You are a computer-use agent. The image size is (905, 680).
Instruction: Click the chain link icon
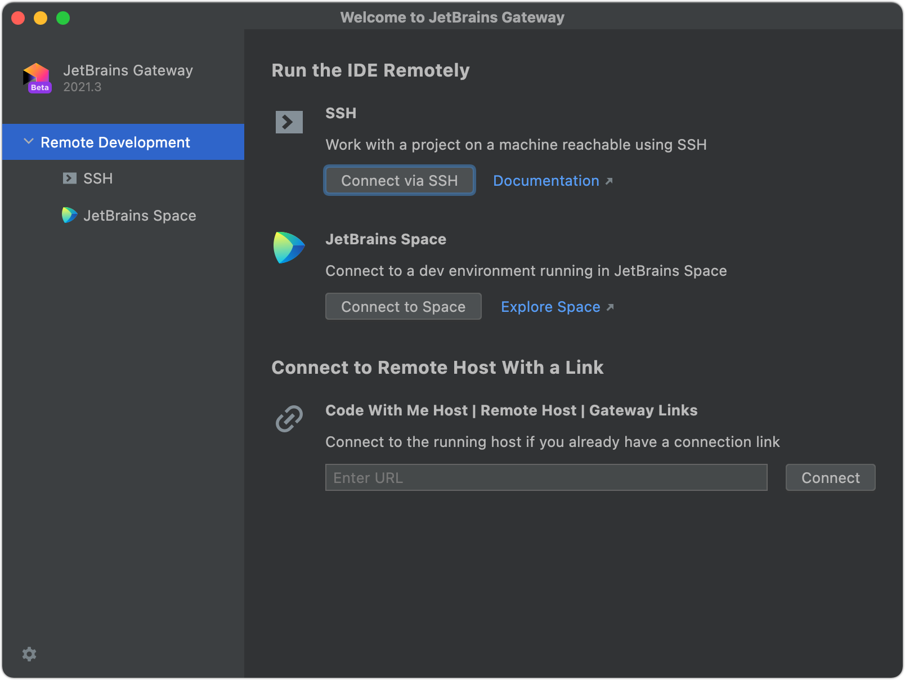pos(289,419)
